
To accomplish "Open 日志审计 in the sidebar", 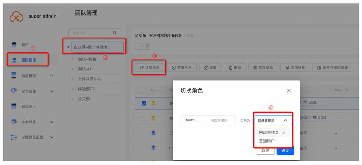I will 28,107.
